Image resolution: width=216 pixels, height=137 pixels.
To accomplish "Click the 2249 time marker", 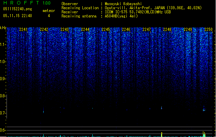I will (x=188, y=29).
